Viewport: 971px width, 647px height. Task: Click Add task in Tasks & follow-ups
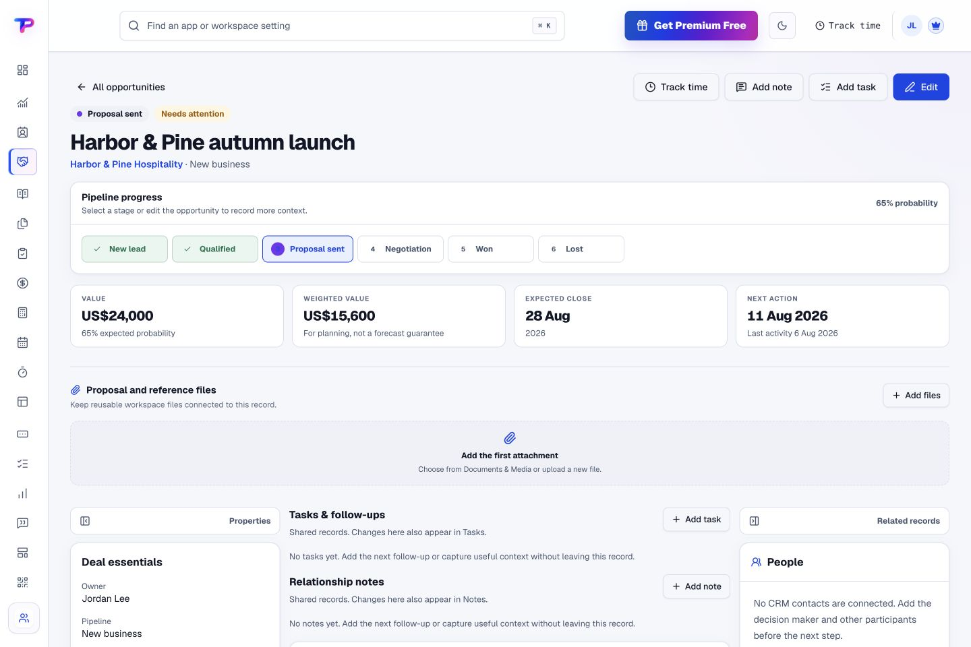point(697,520)
